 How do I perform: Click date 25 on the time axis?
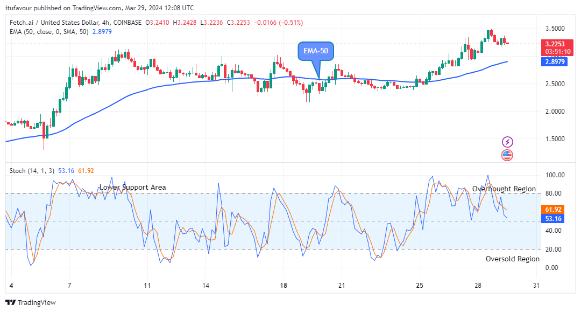420,285
